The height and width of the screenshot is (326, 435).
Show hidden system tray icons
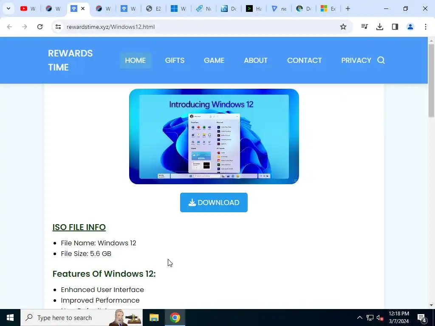pyautogui.click(x=359, y=318)
